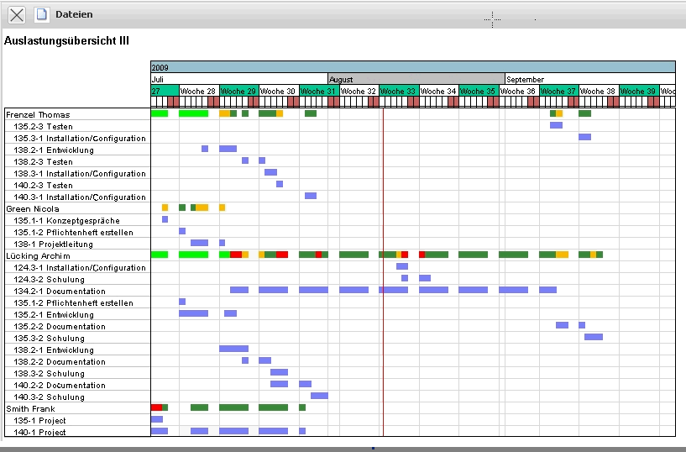Select task 140.3-1 Installation/Configuration
The height and width of the screenshot is (452, 686).
coord(77,197)
